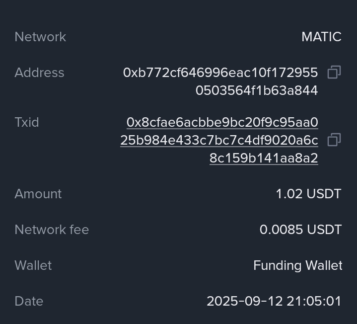357x324 pixels.
Task: Click the Wallet label
Action: (33, 265)
